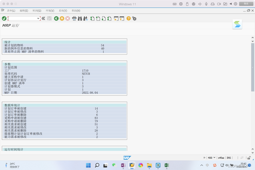Expand status bar info with double-chevron
The image size is (255, 170).
[204, 158]
